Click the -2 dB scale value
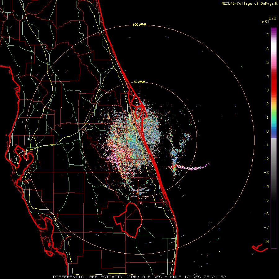Image resolution: width=279 pixels, height=279 pixels. click(x=266, y=159)
